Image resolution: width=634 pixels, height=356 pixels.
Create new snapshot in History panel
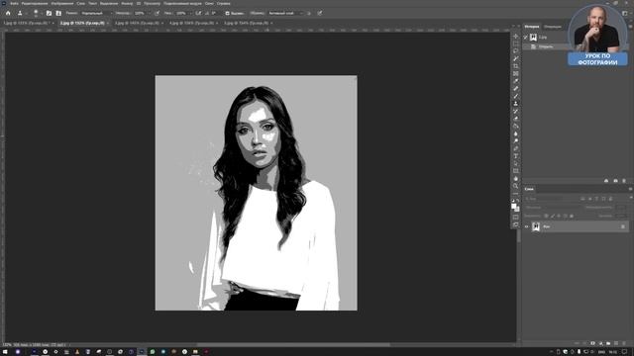pyautogui.click(x=615, y=180)
